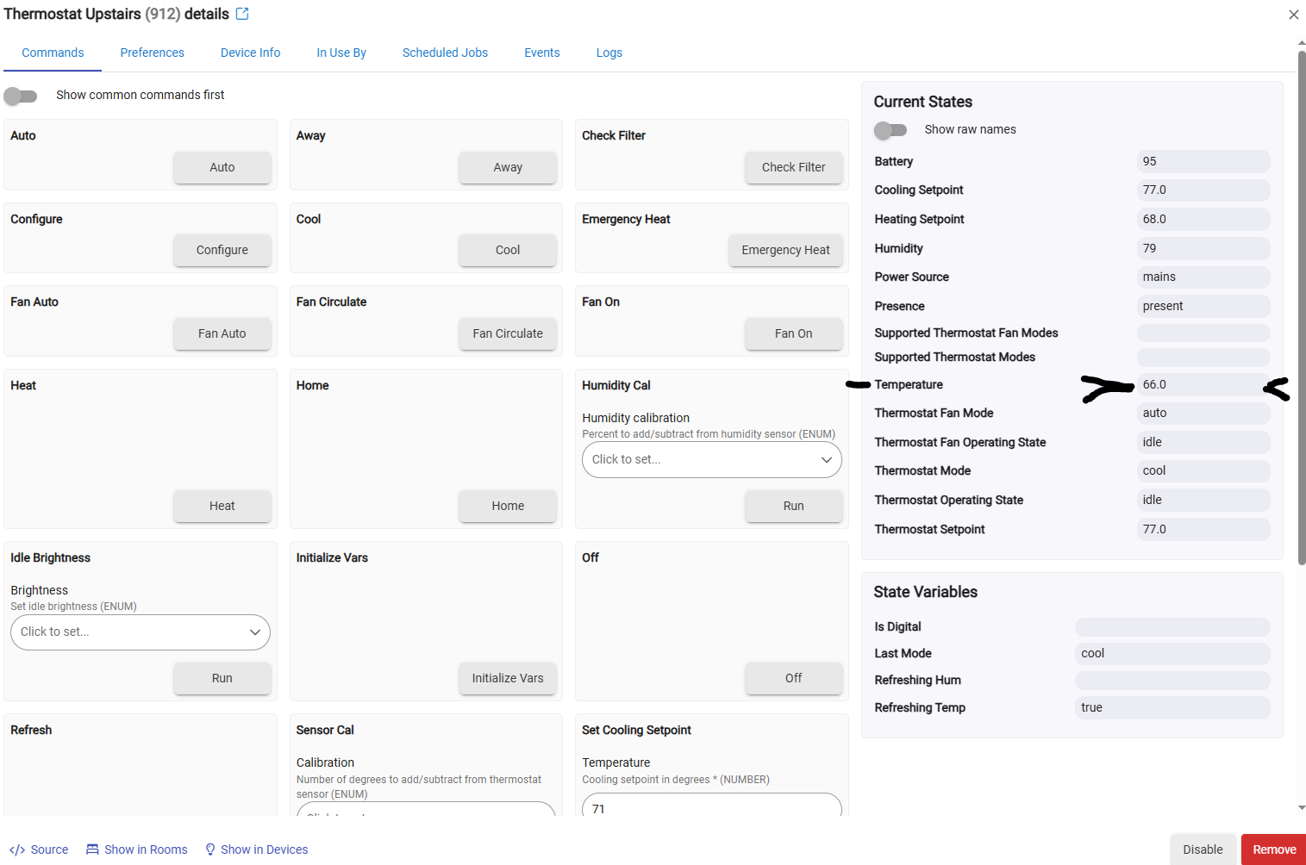Open the Idle Brightness dropdown
The image size is (1306, 865).
click(x=141, y=632)
